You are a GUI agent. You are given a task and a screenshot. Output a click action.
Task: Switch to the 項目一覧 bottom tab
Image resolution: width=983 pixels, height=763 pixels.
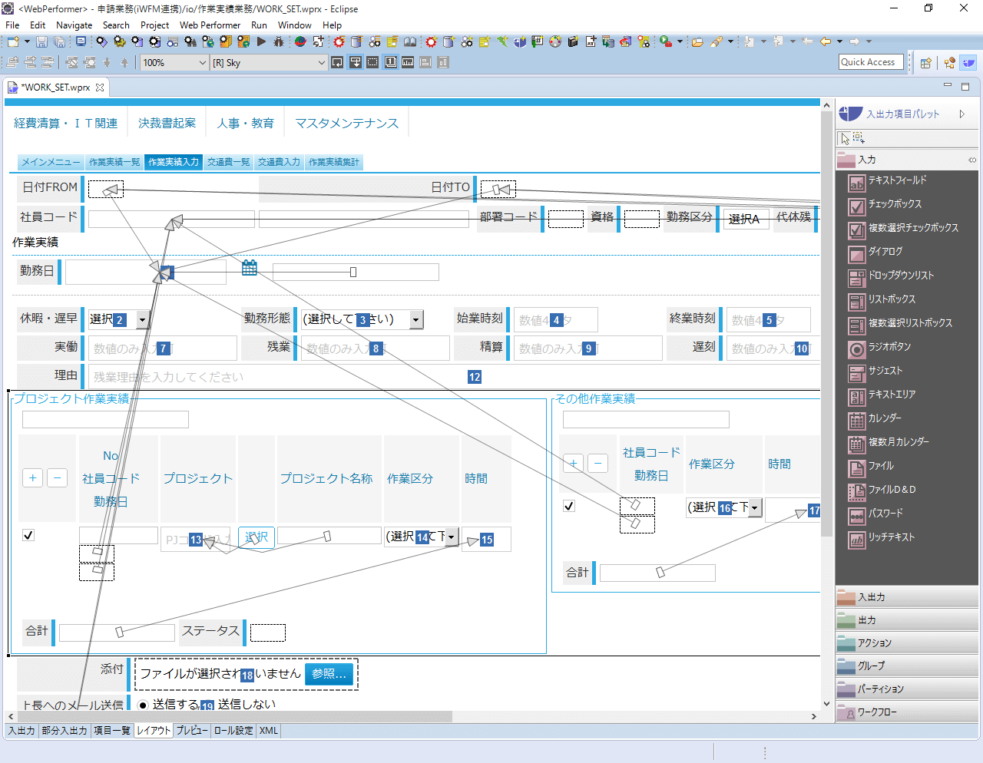click(x=112, y=731)
